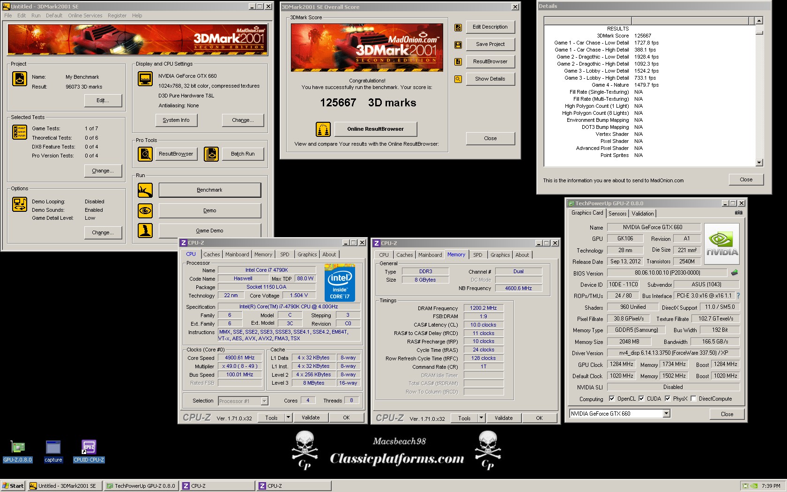Screen dimensions: 787x492
Task: Click the Intel Core i7 logo in CPU-Z
Action: click(x=340, y=283)
